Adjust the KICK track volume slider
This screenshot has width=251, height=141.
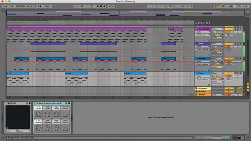[x=229, y=47]
